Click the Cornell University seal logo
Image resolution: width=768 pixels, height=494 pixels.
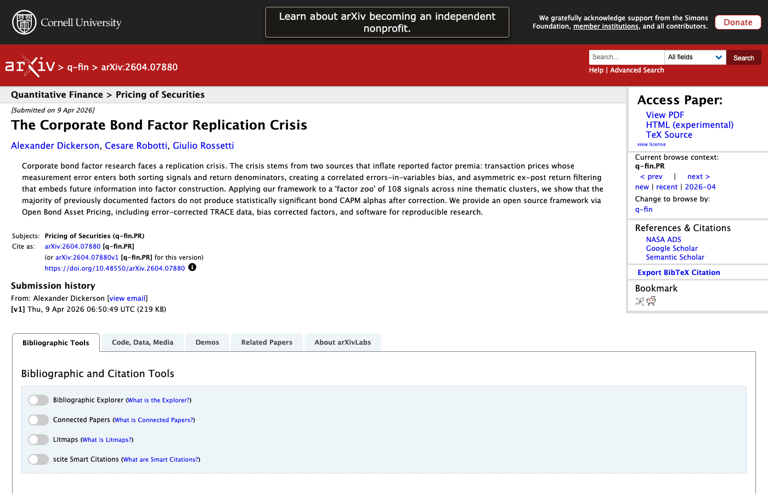coord(24,23)
